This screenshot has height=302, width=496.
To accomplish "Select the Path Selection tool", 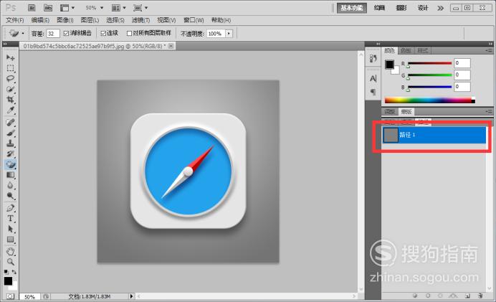I will [11, 229].
